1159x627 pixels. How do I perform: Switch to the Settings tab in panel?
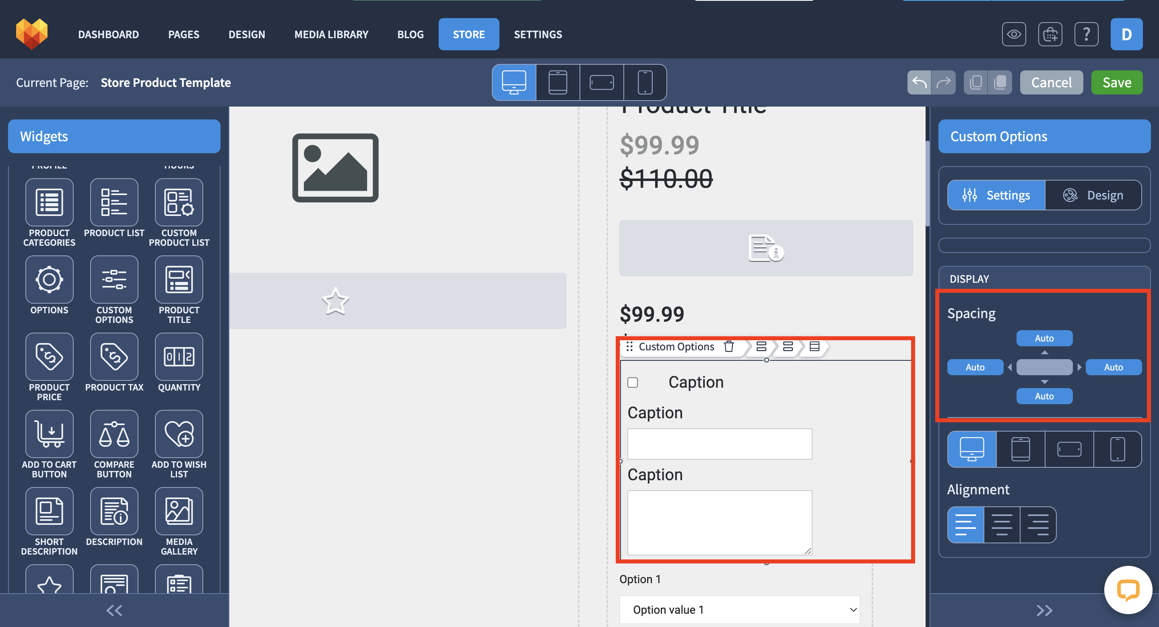pyautogui.click(x=996, y=195)
